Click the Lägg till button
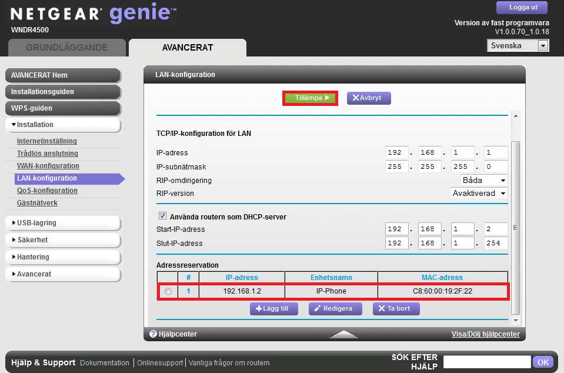The width and height of the screenshot is (564, 373). pyautogui.click(x=274, y=309)
